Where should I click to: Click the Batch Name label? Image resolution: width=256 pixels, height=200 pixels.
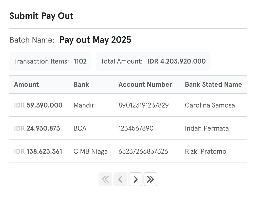(x=32, y=40)
